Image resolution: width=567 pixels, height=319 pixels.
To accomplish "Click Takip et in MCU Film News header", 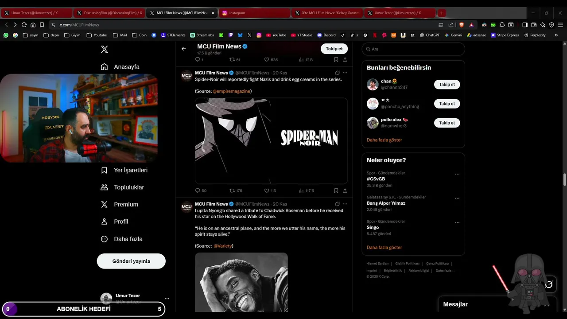I will (334, 49).
